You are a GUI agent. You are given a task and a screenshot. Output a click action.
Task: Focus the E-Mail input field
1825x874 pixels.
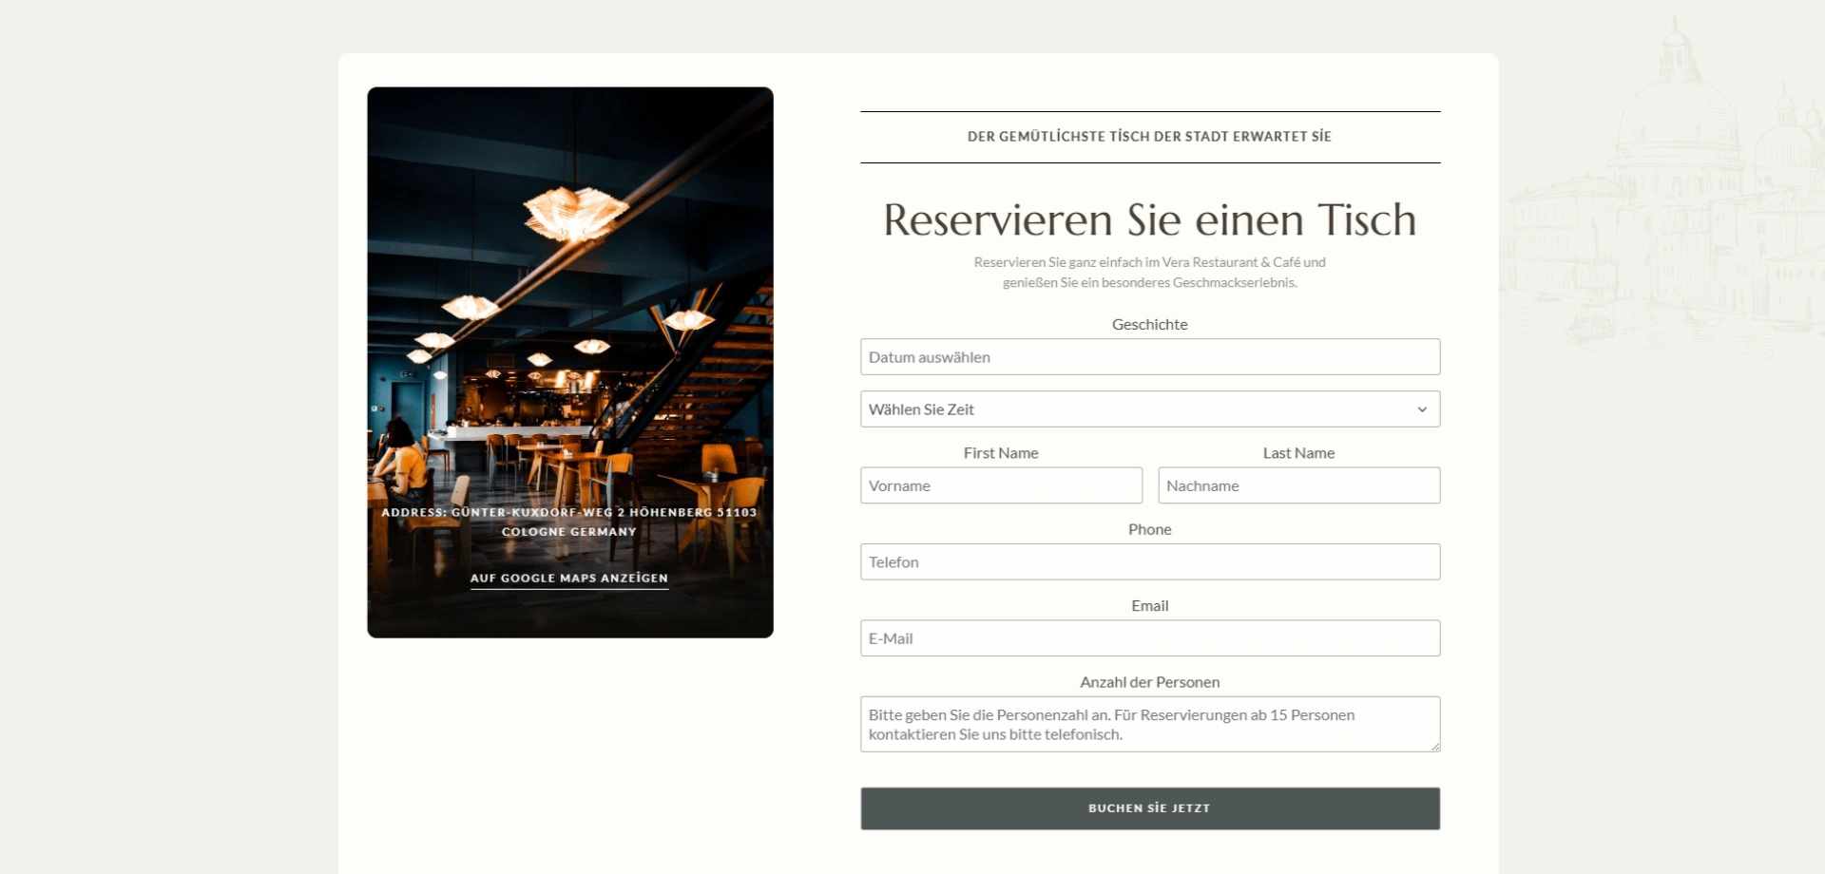click(x=1149, y=638)
